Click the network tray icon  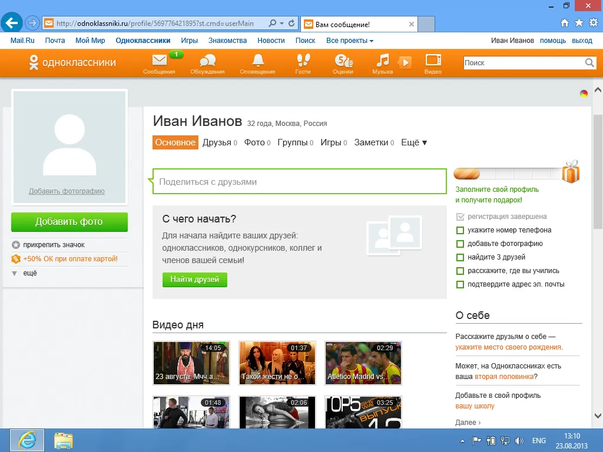505,441
